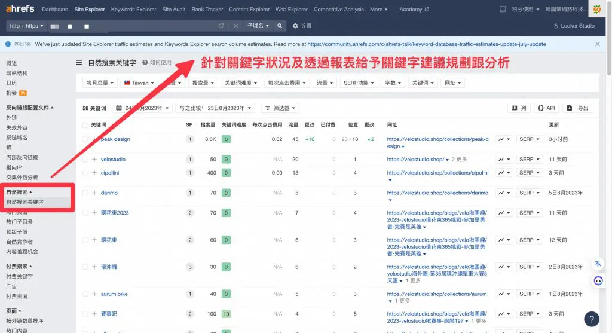
Task: Click the 导出 export button
Action: point(578,108)
